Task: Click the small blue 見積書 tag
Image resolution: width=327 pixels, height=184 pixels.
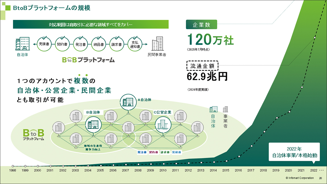Action: [x=177, y=152]
